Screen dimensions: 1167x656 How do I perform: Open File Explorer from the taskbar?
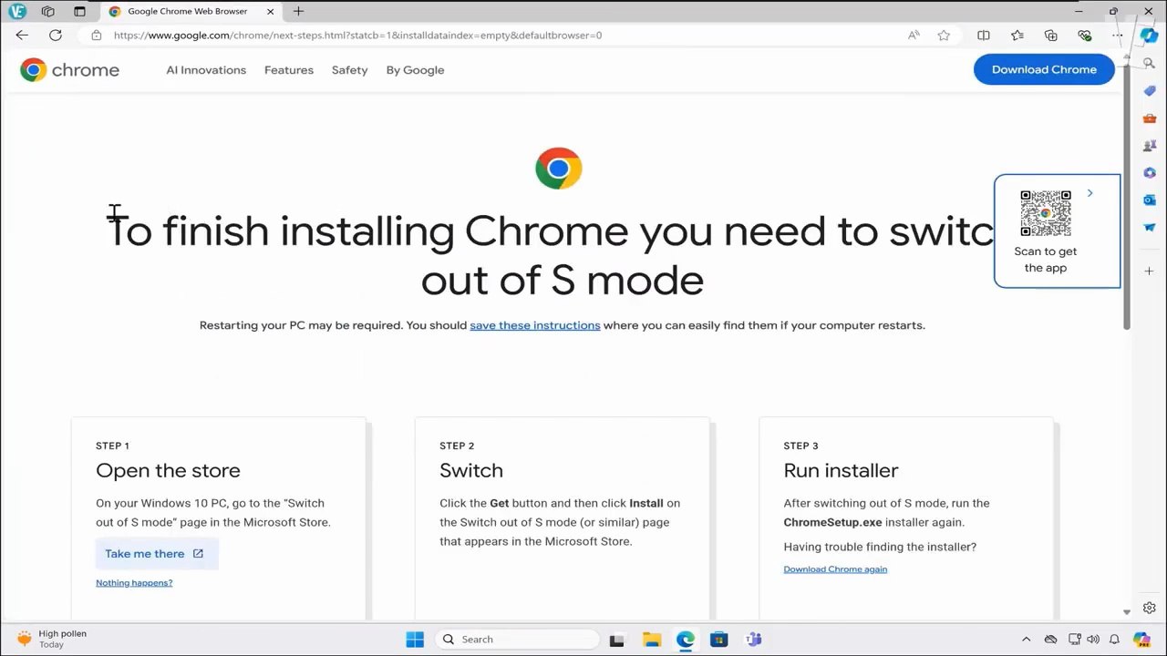[651, 640]
